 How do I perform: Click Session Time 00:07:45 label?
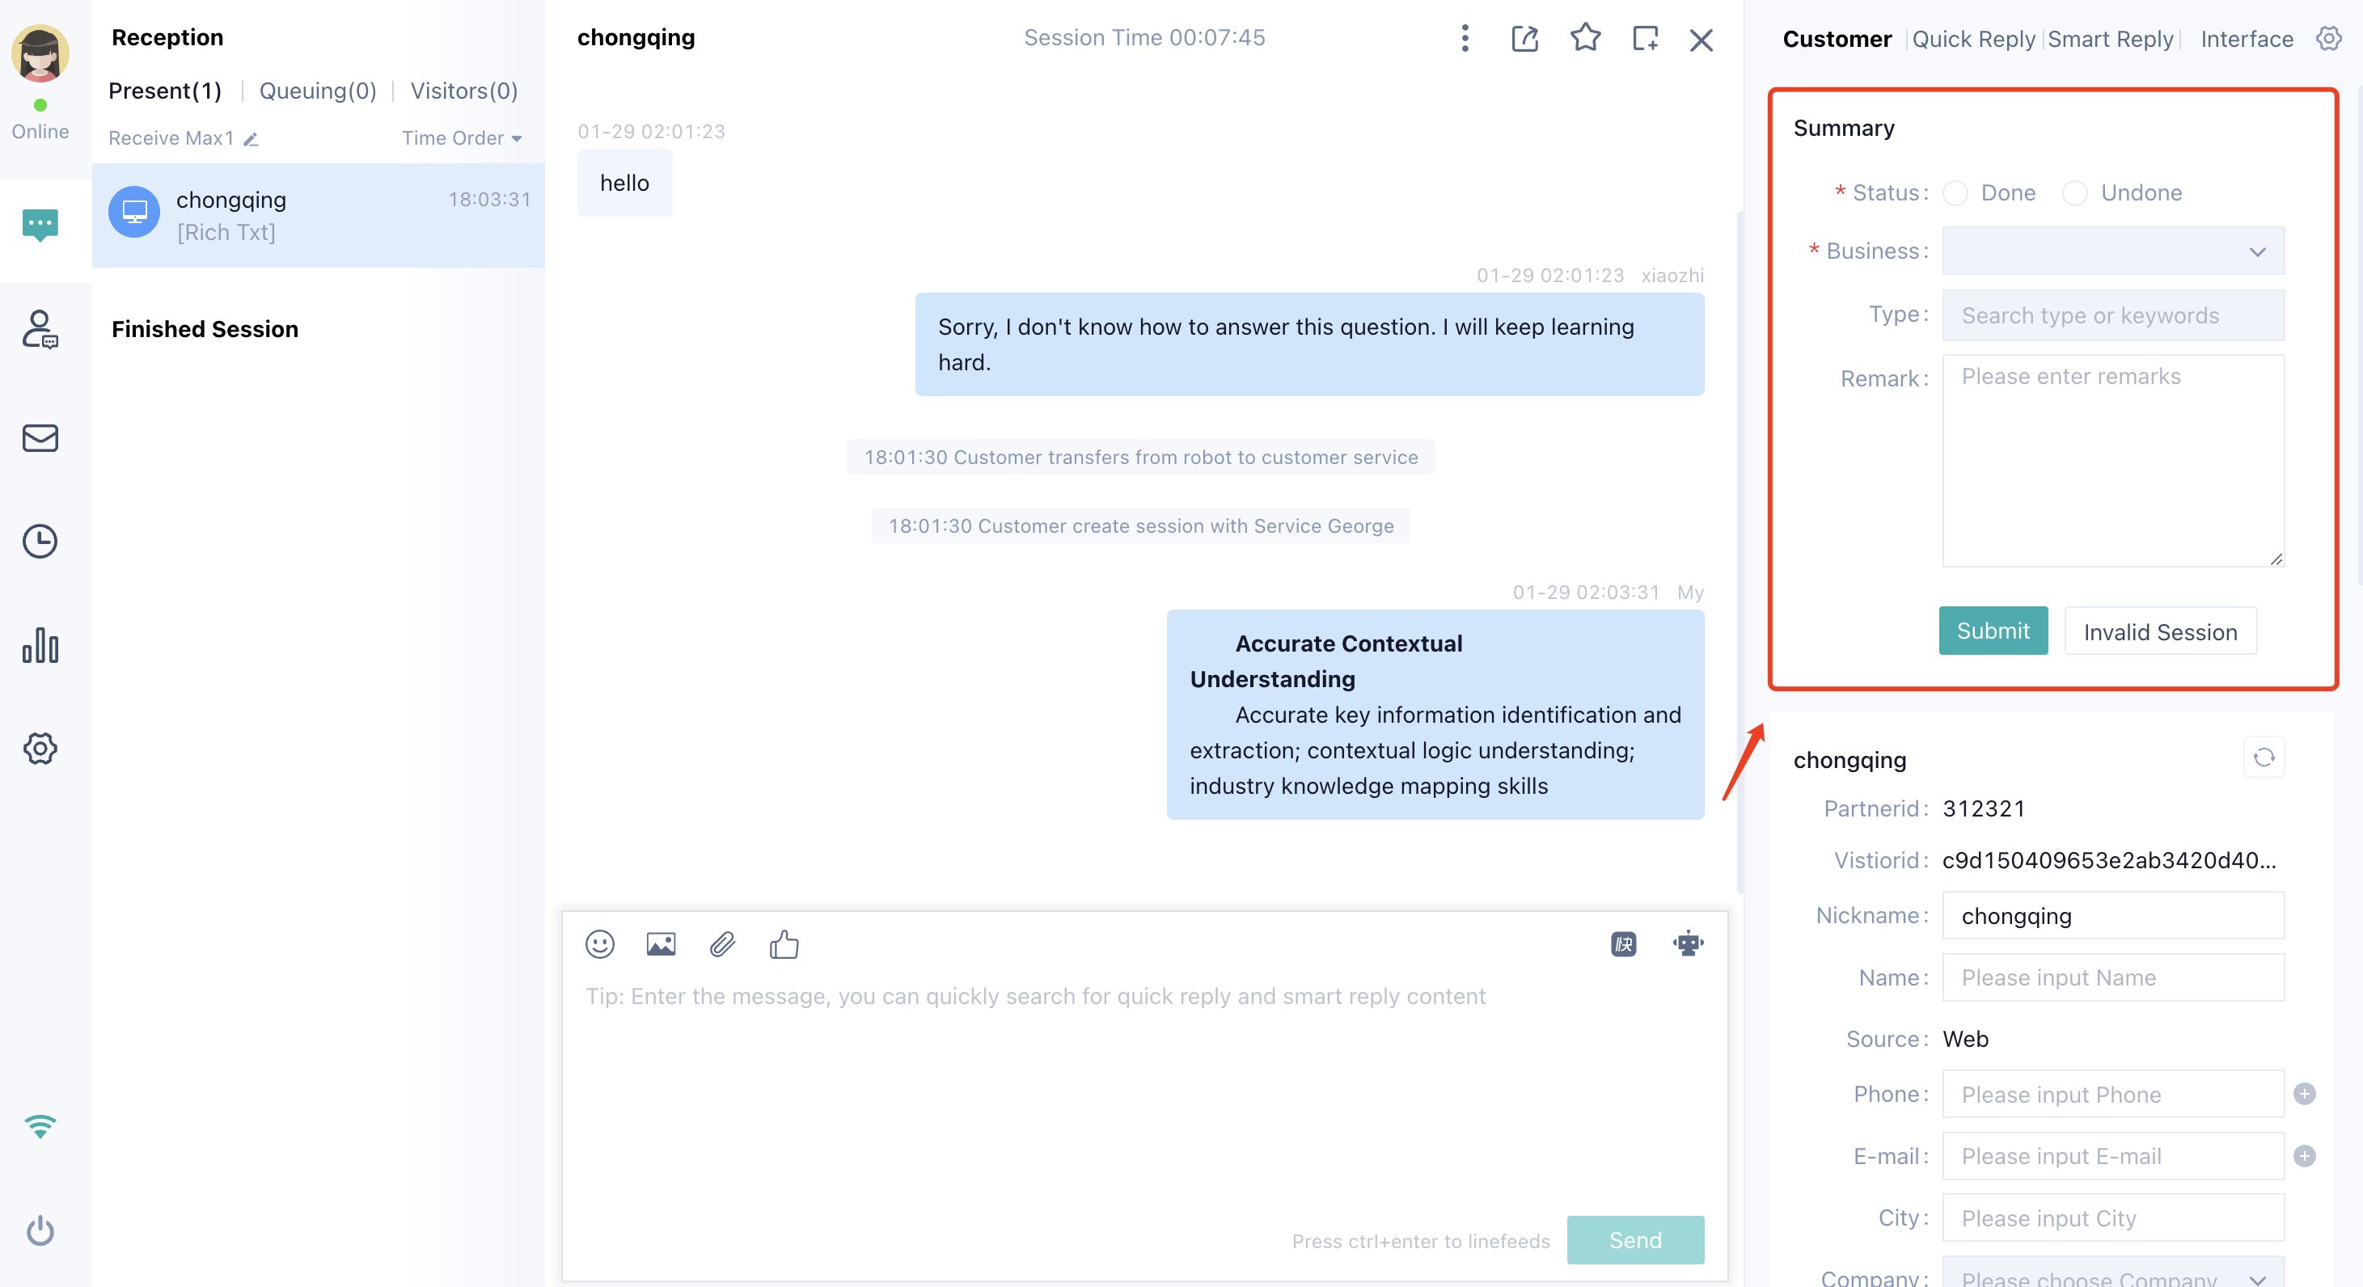coord(1143,38)
